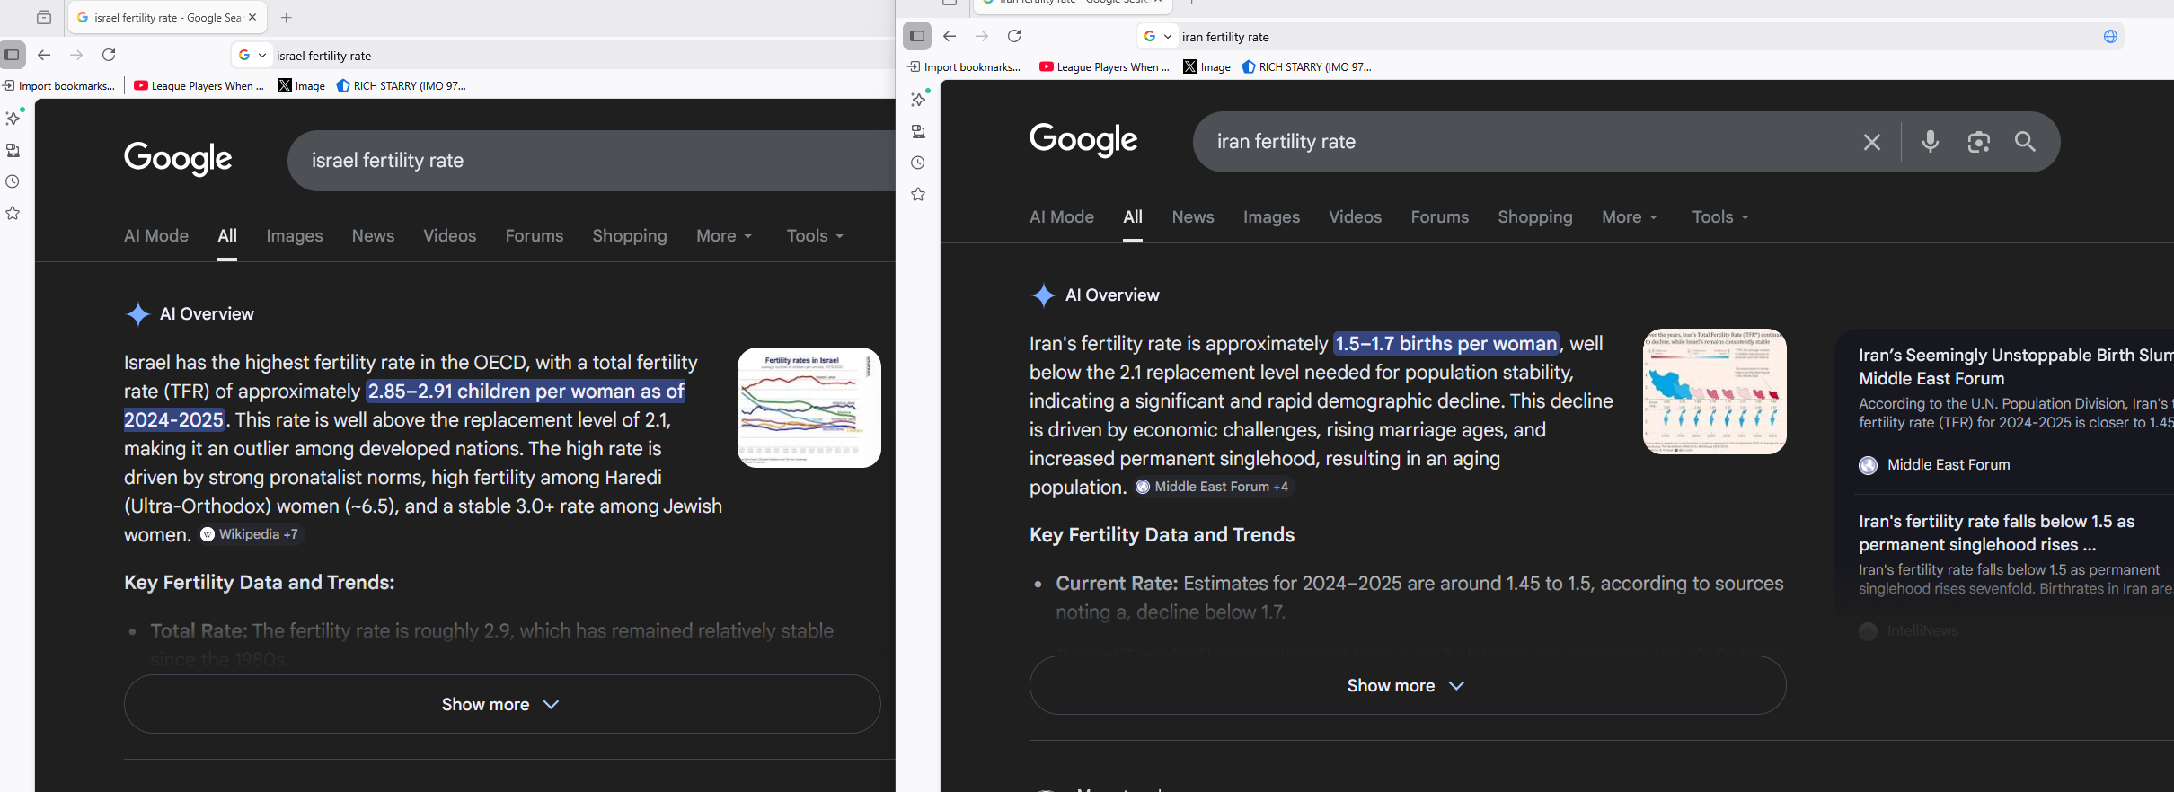Expand the Tools dropdown on Israel results
Screen dimensions: 2174x792
[815, 236]
